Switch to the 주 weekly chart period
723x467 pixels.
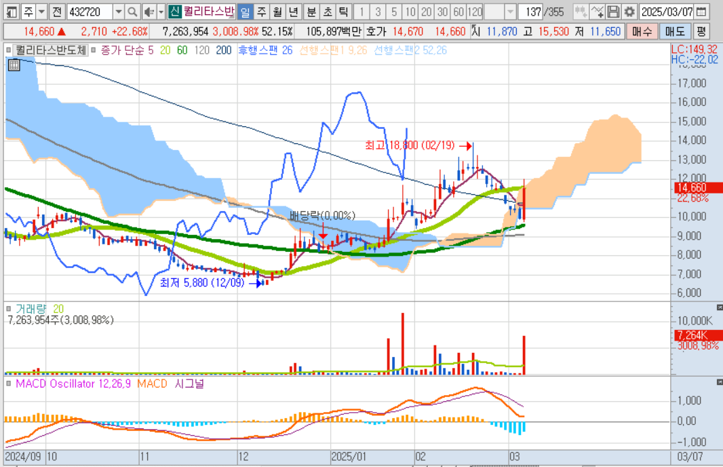point(261,12)
